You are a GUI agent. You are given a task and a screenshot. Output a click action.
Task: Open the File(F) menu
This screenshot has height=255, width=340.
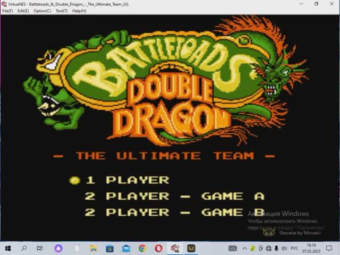(7, 11)
